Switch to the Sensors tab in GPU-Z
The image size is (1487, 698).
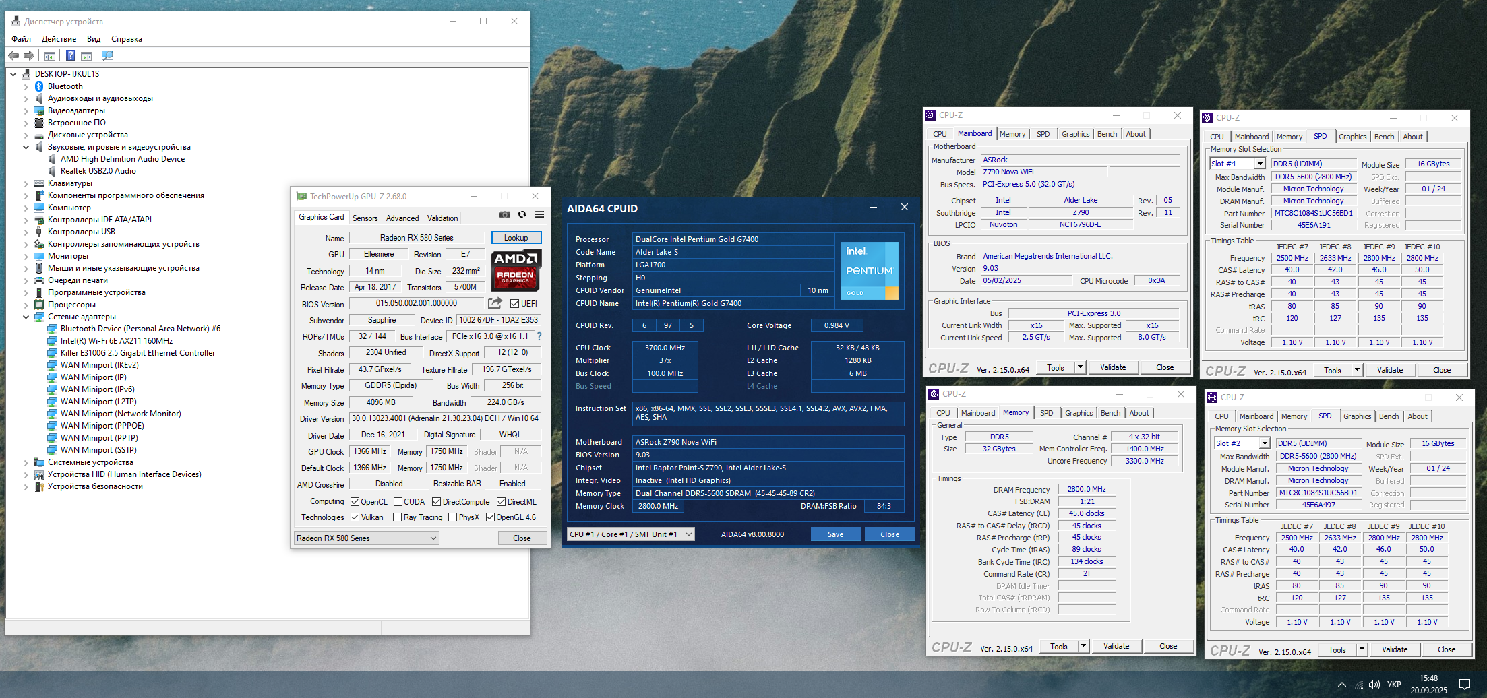point(365,218)
